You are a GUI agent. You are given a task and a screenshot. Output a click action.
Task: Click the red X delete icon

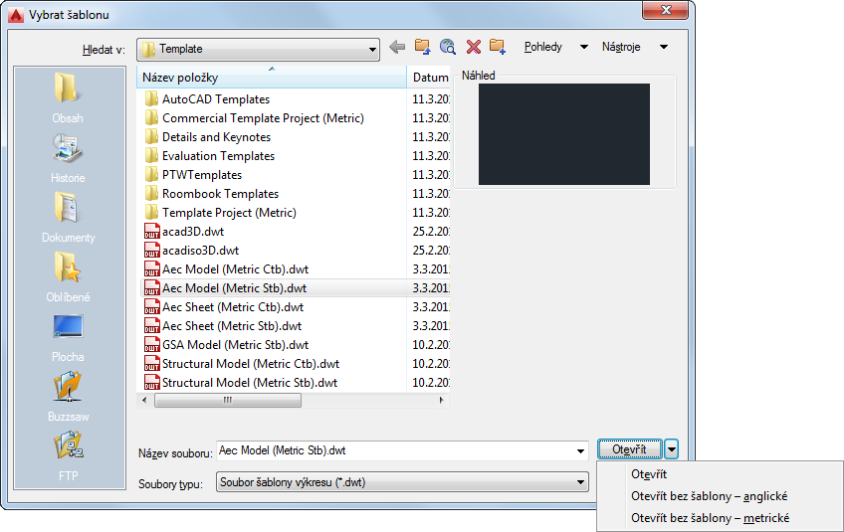[x=474, y=47]
